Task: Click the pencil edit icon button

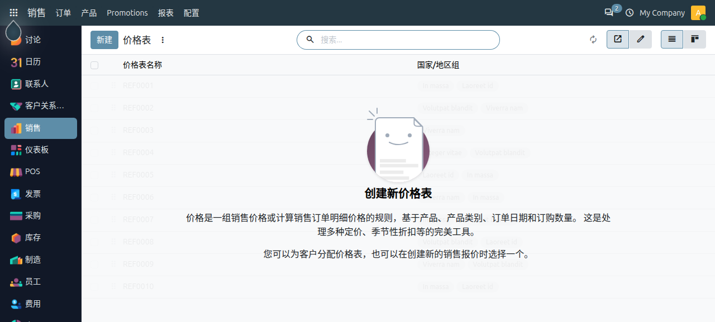Action: (x=641, y=39)
